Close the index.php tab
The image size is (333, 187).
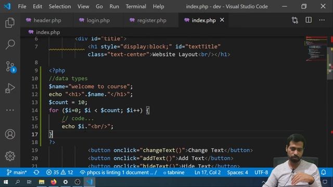pyautogui.click(x=222, y=20)
